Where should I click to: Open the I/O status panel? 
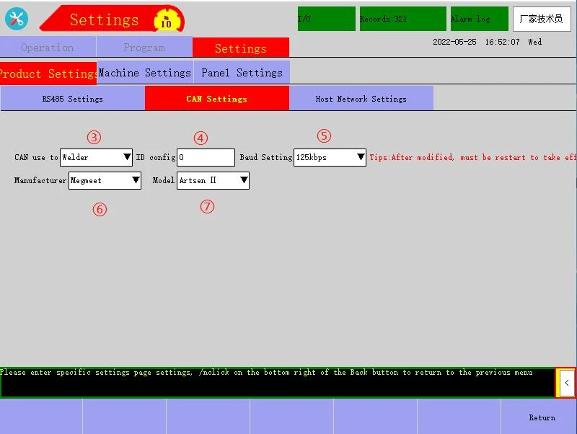327,19
